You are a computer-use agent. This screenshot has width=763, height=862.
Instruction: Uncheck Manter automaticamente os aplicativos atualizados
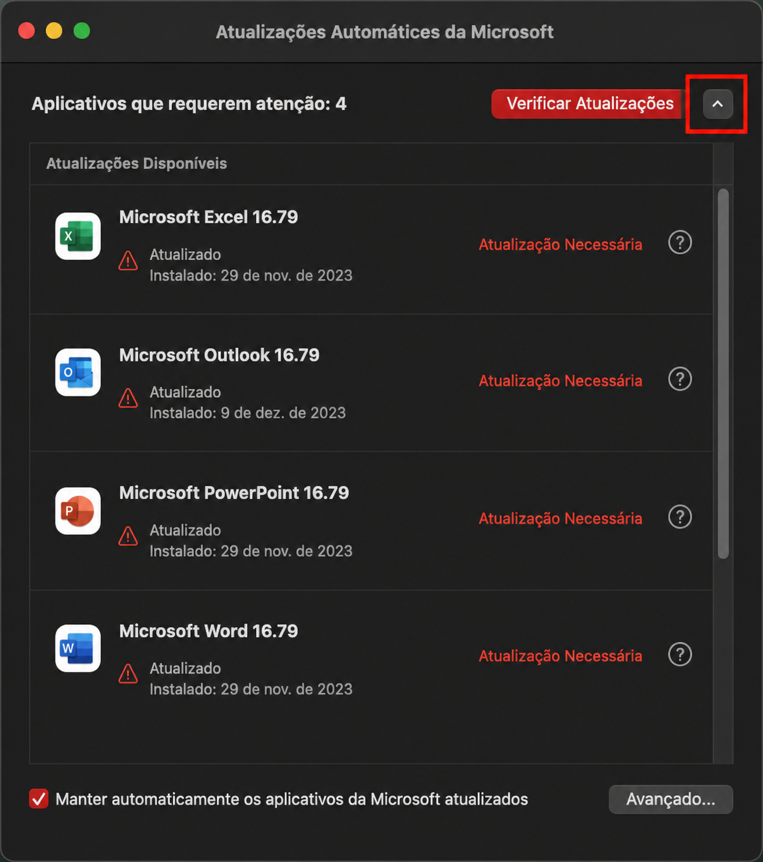tap(39, 799)
